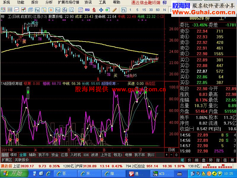Select the 入时机 indicator tab
This screenshot has width=237, height=178.
pos(76,155)
